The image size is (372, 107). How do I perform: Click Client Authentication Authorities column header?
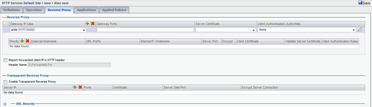(279, 24)
